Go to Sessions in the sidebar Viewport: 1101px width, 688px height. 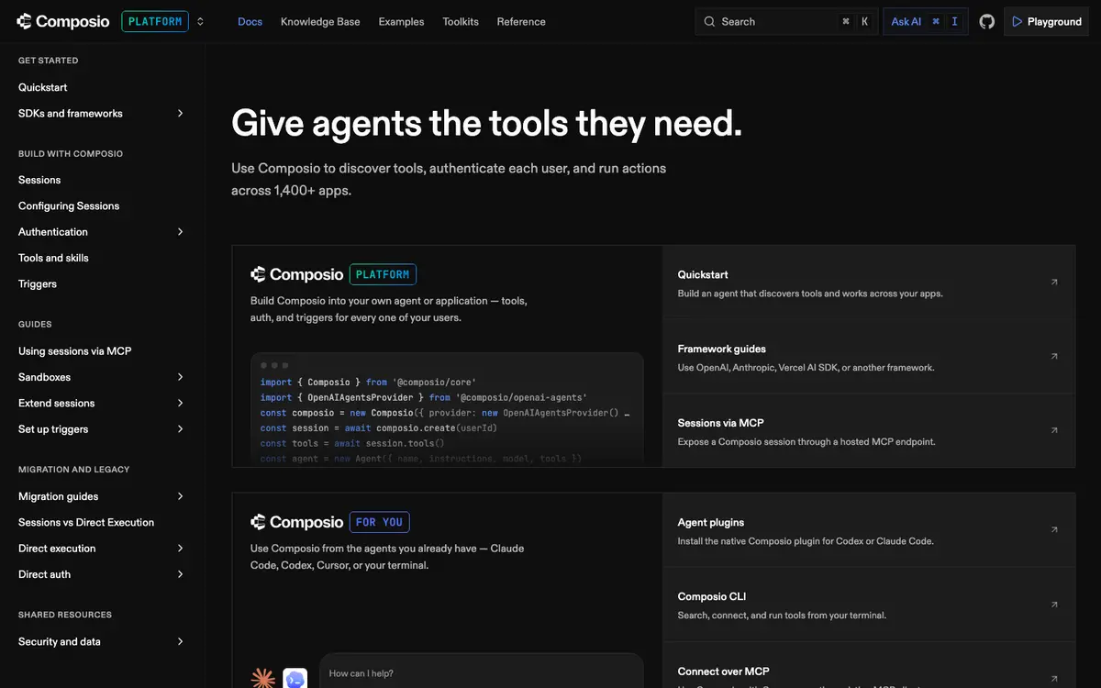coord(39,180)
